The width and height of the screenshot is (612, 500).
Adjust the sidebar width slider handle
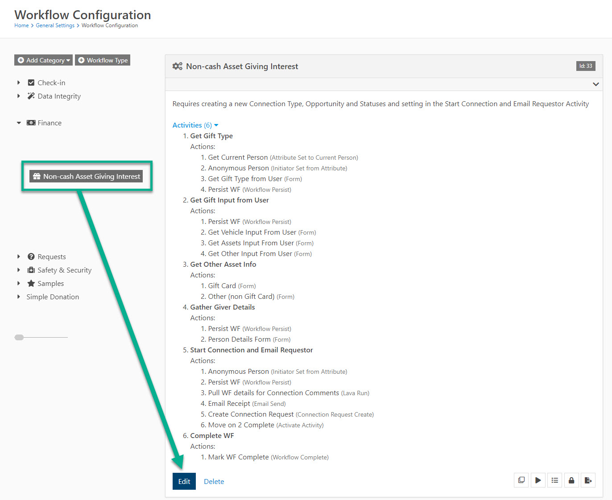[19, 337]
